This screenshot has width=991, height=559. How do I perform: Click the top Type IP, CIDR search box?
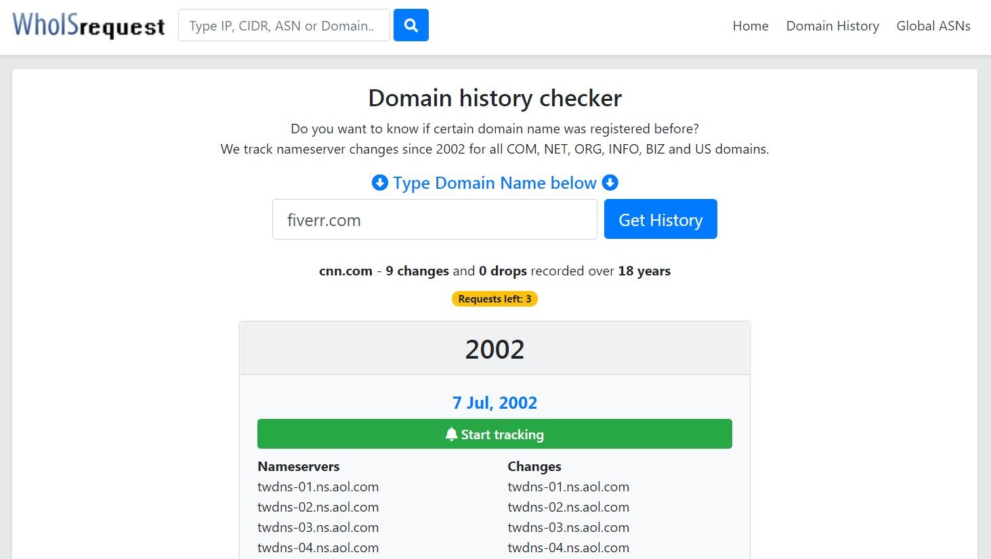[x=284, y=25]
